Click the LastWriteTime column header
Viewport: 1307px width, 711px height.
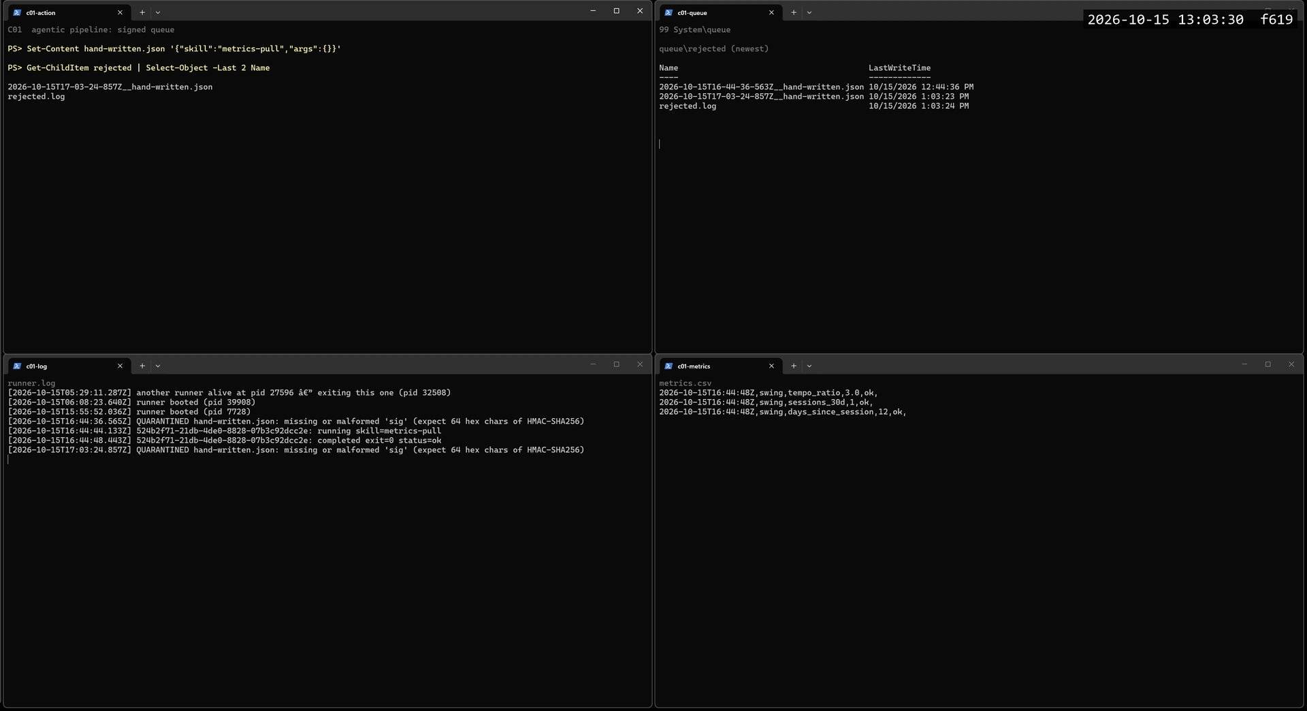pyautogui.click(x=899, y=68)
